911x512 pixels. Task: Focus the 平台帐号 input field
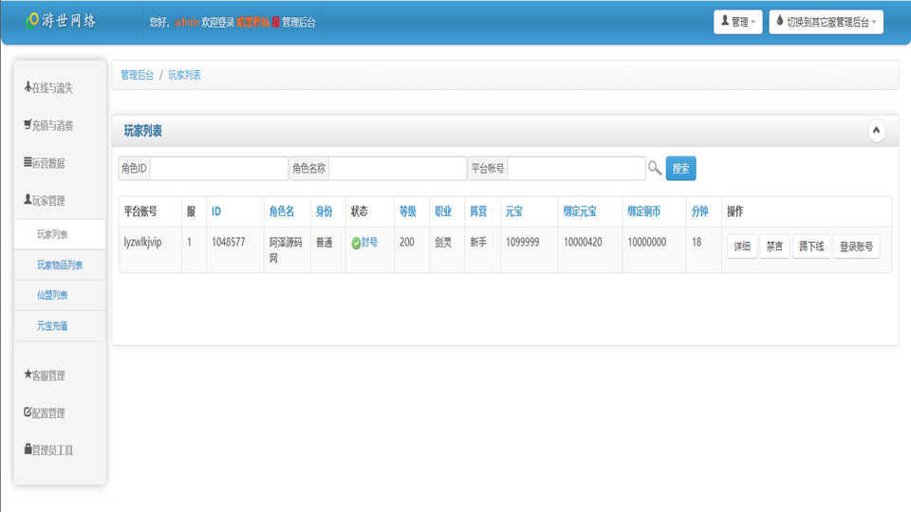pyautogui.click(x=576, y=169)
